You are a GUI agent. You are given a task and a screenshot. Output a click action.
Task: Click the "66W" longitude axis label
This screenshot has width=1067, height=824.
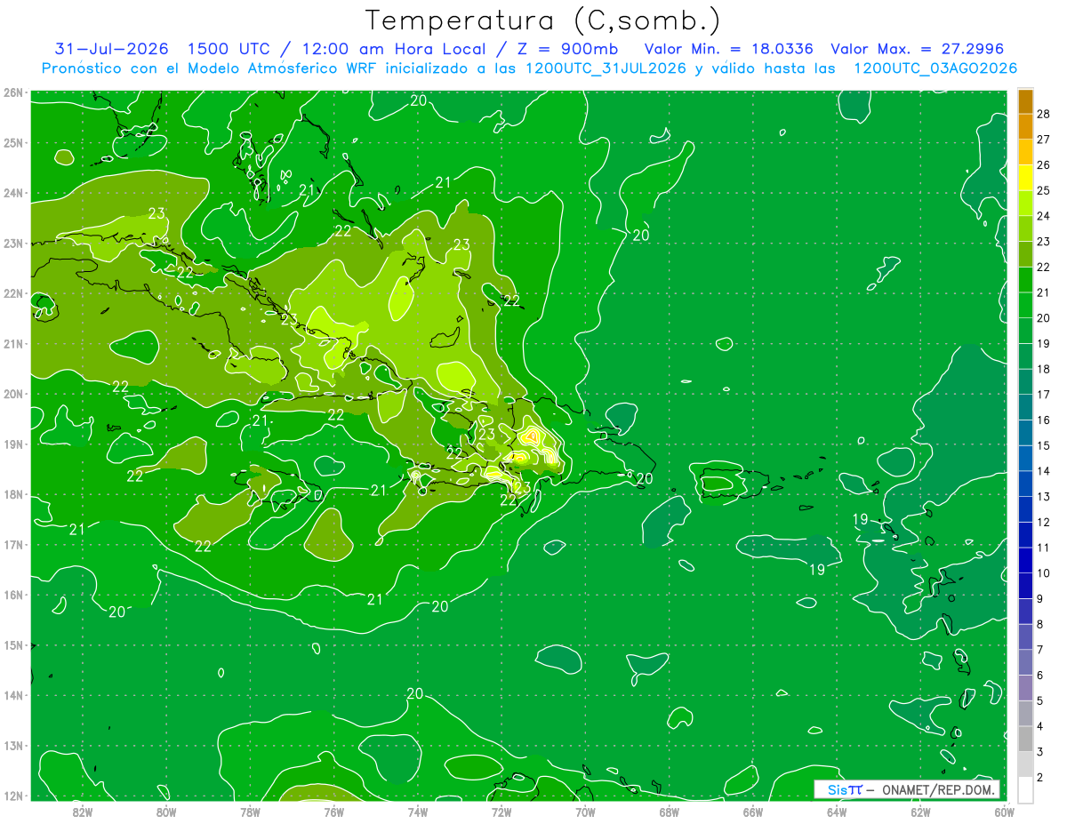coord(753,812)
